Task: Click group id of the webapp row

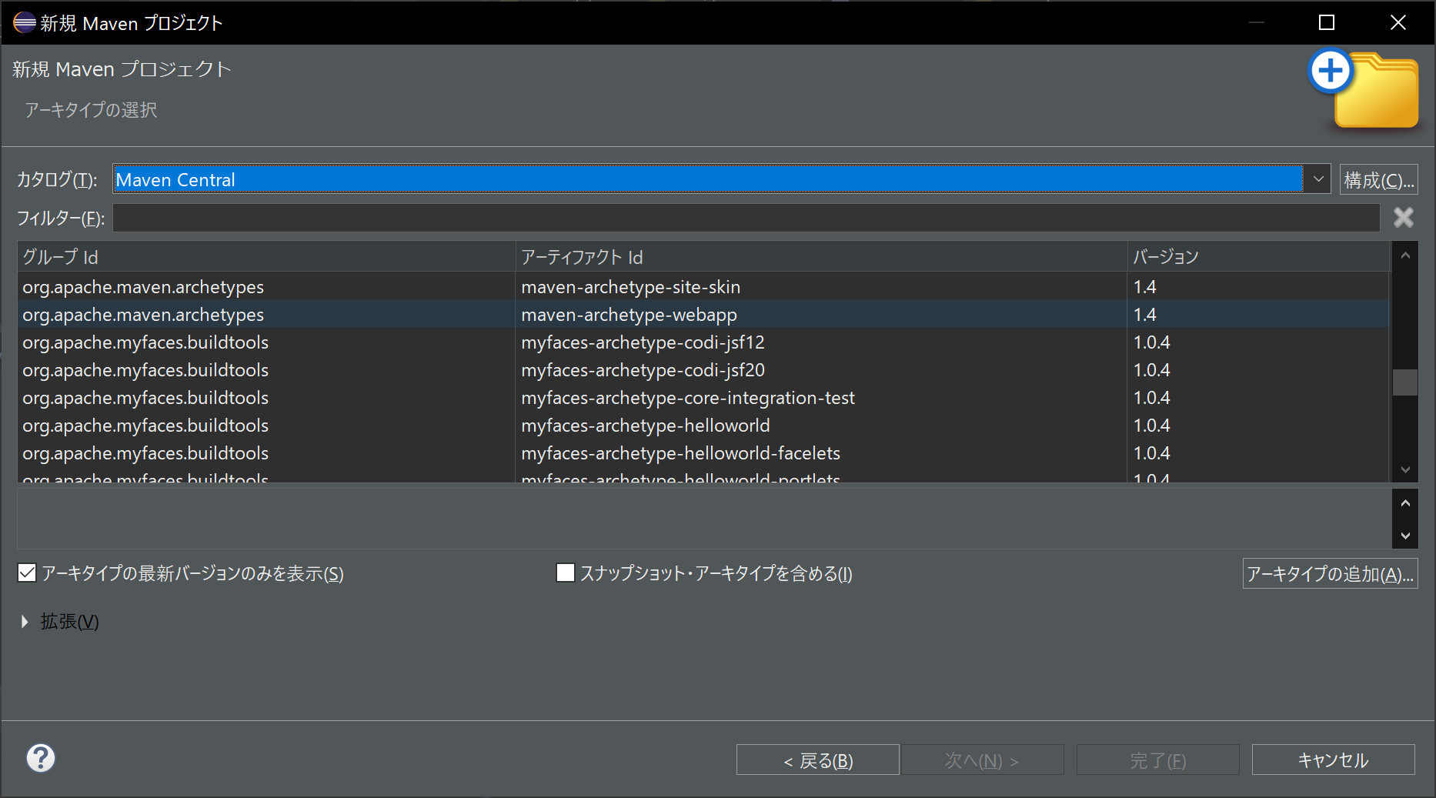Action: 143,314
